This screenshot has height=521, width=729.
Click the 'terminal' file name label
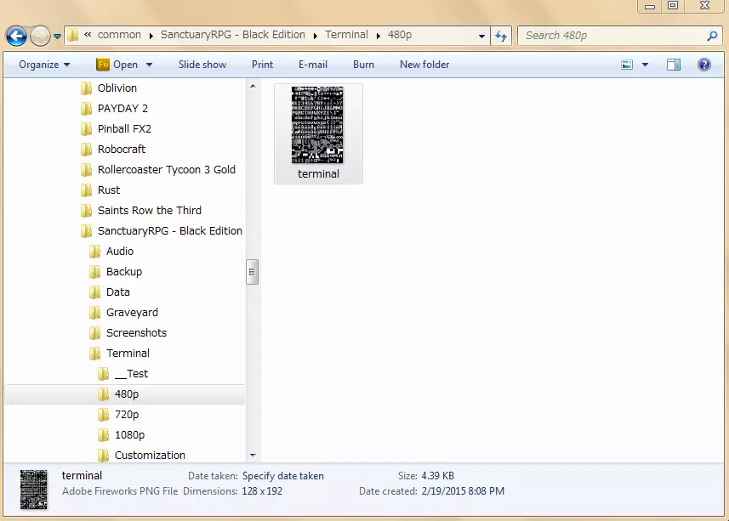318,174
